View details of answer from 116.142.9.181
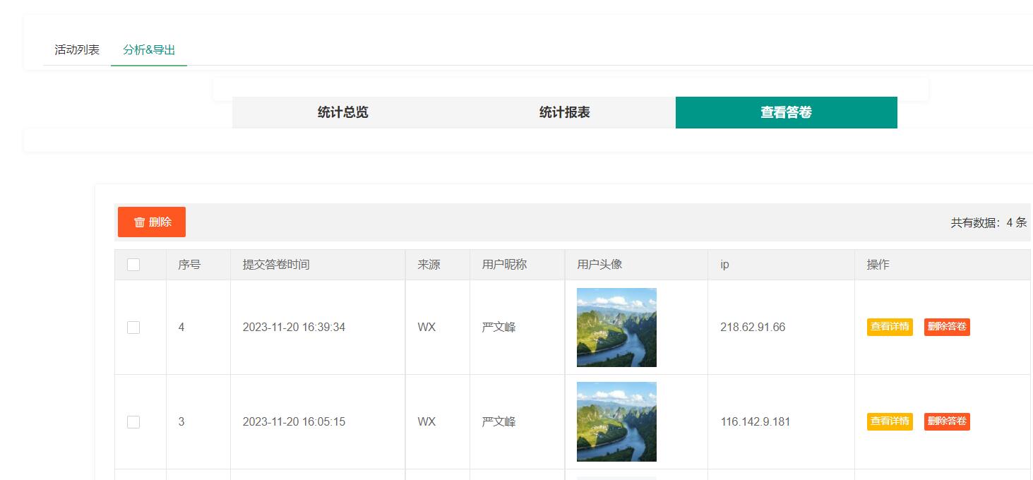This screenshot has height=480, width=1033. pyautogui.click(x=890, y=421)
